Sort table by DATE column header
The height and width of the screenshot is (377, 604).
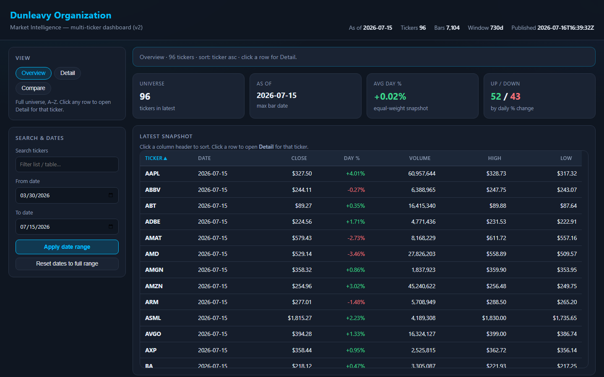click(204, 158)
